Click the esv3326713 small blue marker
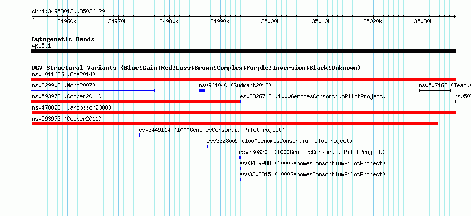Viewport: 471px width, 216px height. (241, 102)
